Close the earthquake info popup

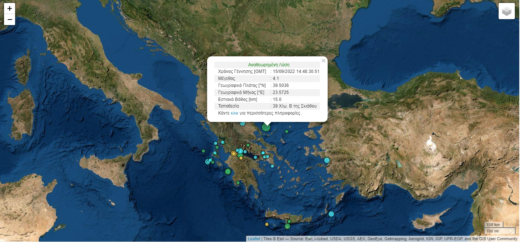pos(323,61)
